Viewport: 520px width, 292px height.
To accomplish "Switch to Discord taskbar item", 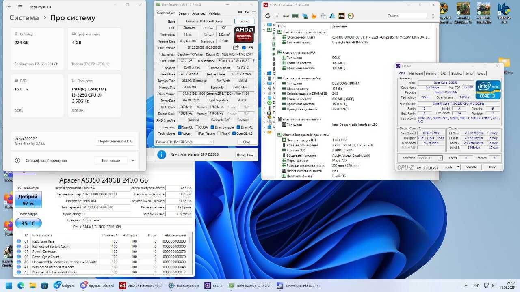I will (x=97, y=286).
